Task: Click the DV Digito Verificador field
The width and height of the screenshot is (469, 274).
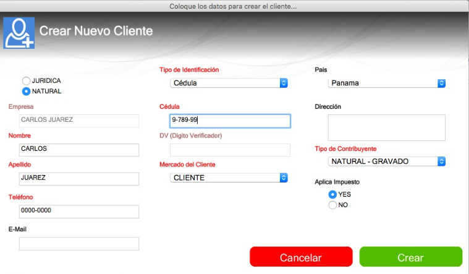Action: click(x=230, y=150)
